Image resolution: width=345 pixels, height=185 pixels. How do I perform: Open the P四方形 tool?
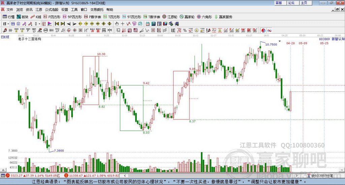click(x=52, y=17)
